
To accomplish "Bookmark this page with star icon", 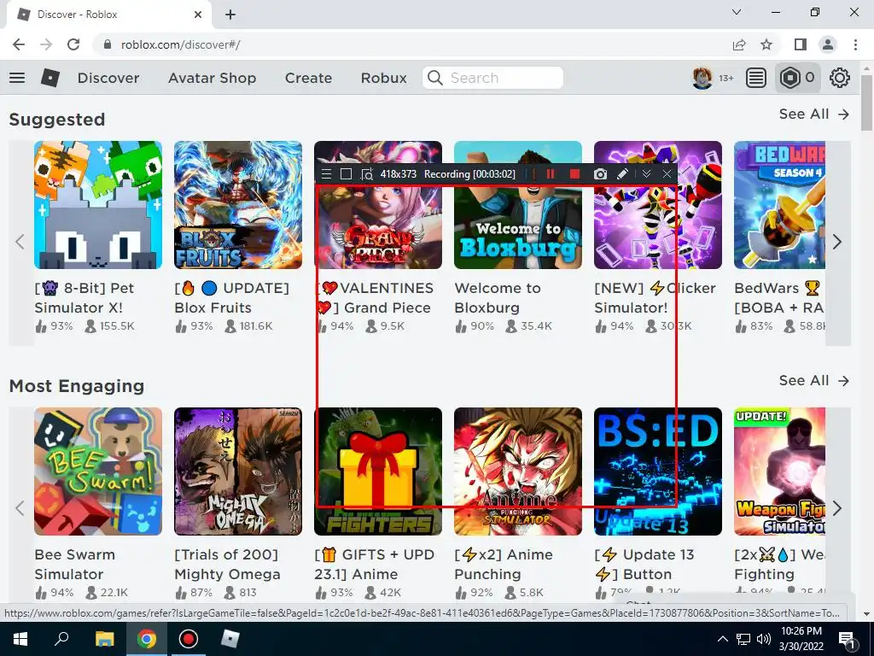I will pos(766,44).
